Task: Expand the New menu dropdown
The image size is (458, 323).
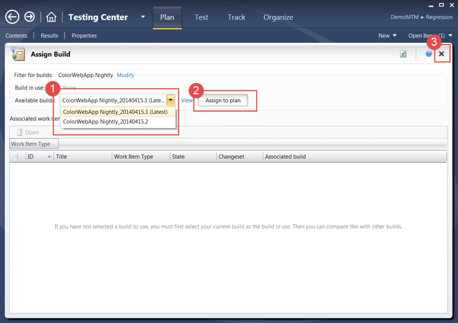Action: click(387, 36)
